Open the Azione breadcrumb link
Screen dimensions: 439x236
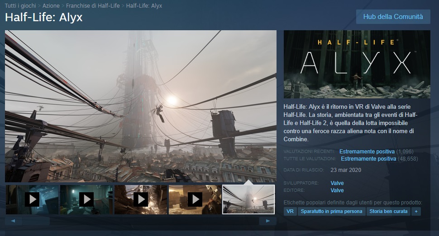point(51,5)
